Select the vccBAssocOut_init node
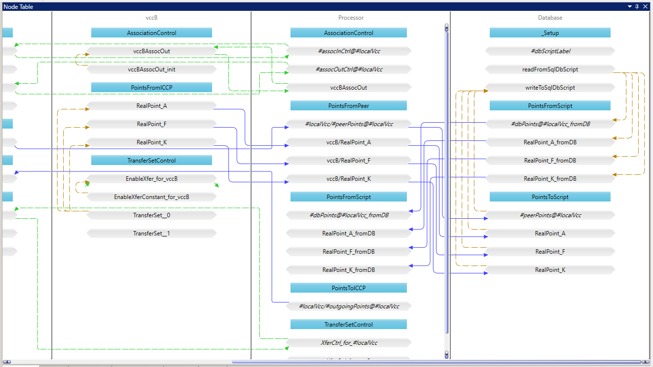The image size is (653, 367). (151, 69)
